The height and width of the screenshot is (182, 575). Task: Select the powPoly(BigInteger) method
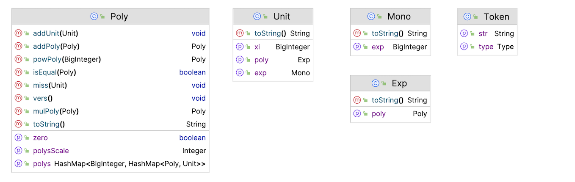click(x=110, y=59)
